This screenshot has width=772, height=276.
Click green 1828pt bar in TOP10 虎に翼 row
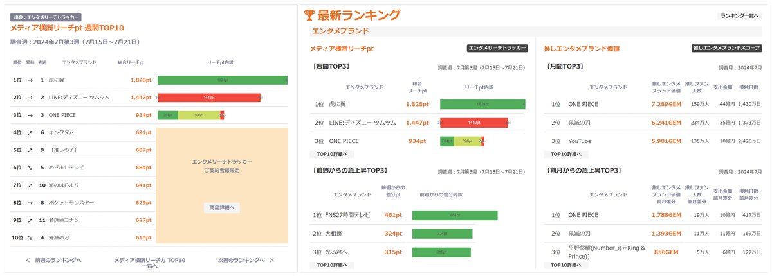tap(223, 80)
